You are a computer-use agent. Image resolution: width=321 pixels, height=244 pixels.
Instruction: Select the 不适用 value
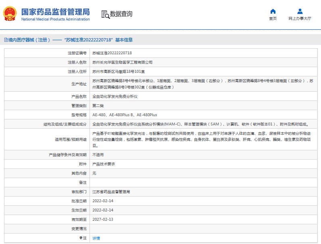click(x=98, y=155)
